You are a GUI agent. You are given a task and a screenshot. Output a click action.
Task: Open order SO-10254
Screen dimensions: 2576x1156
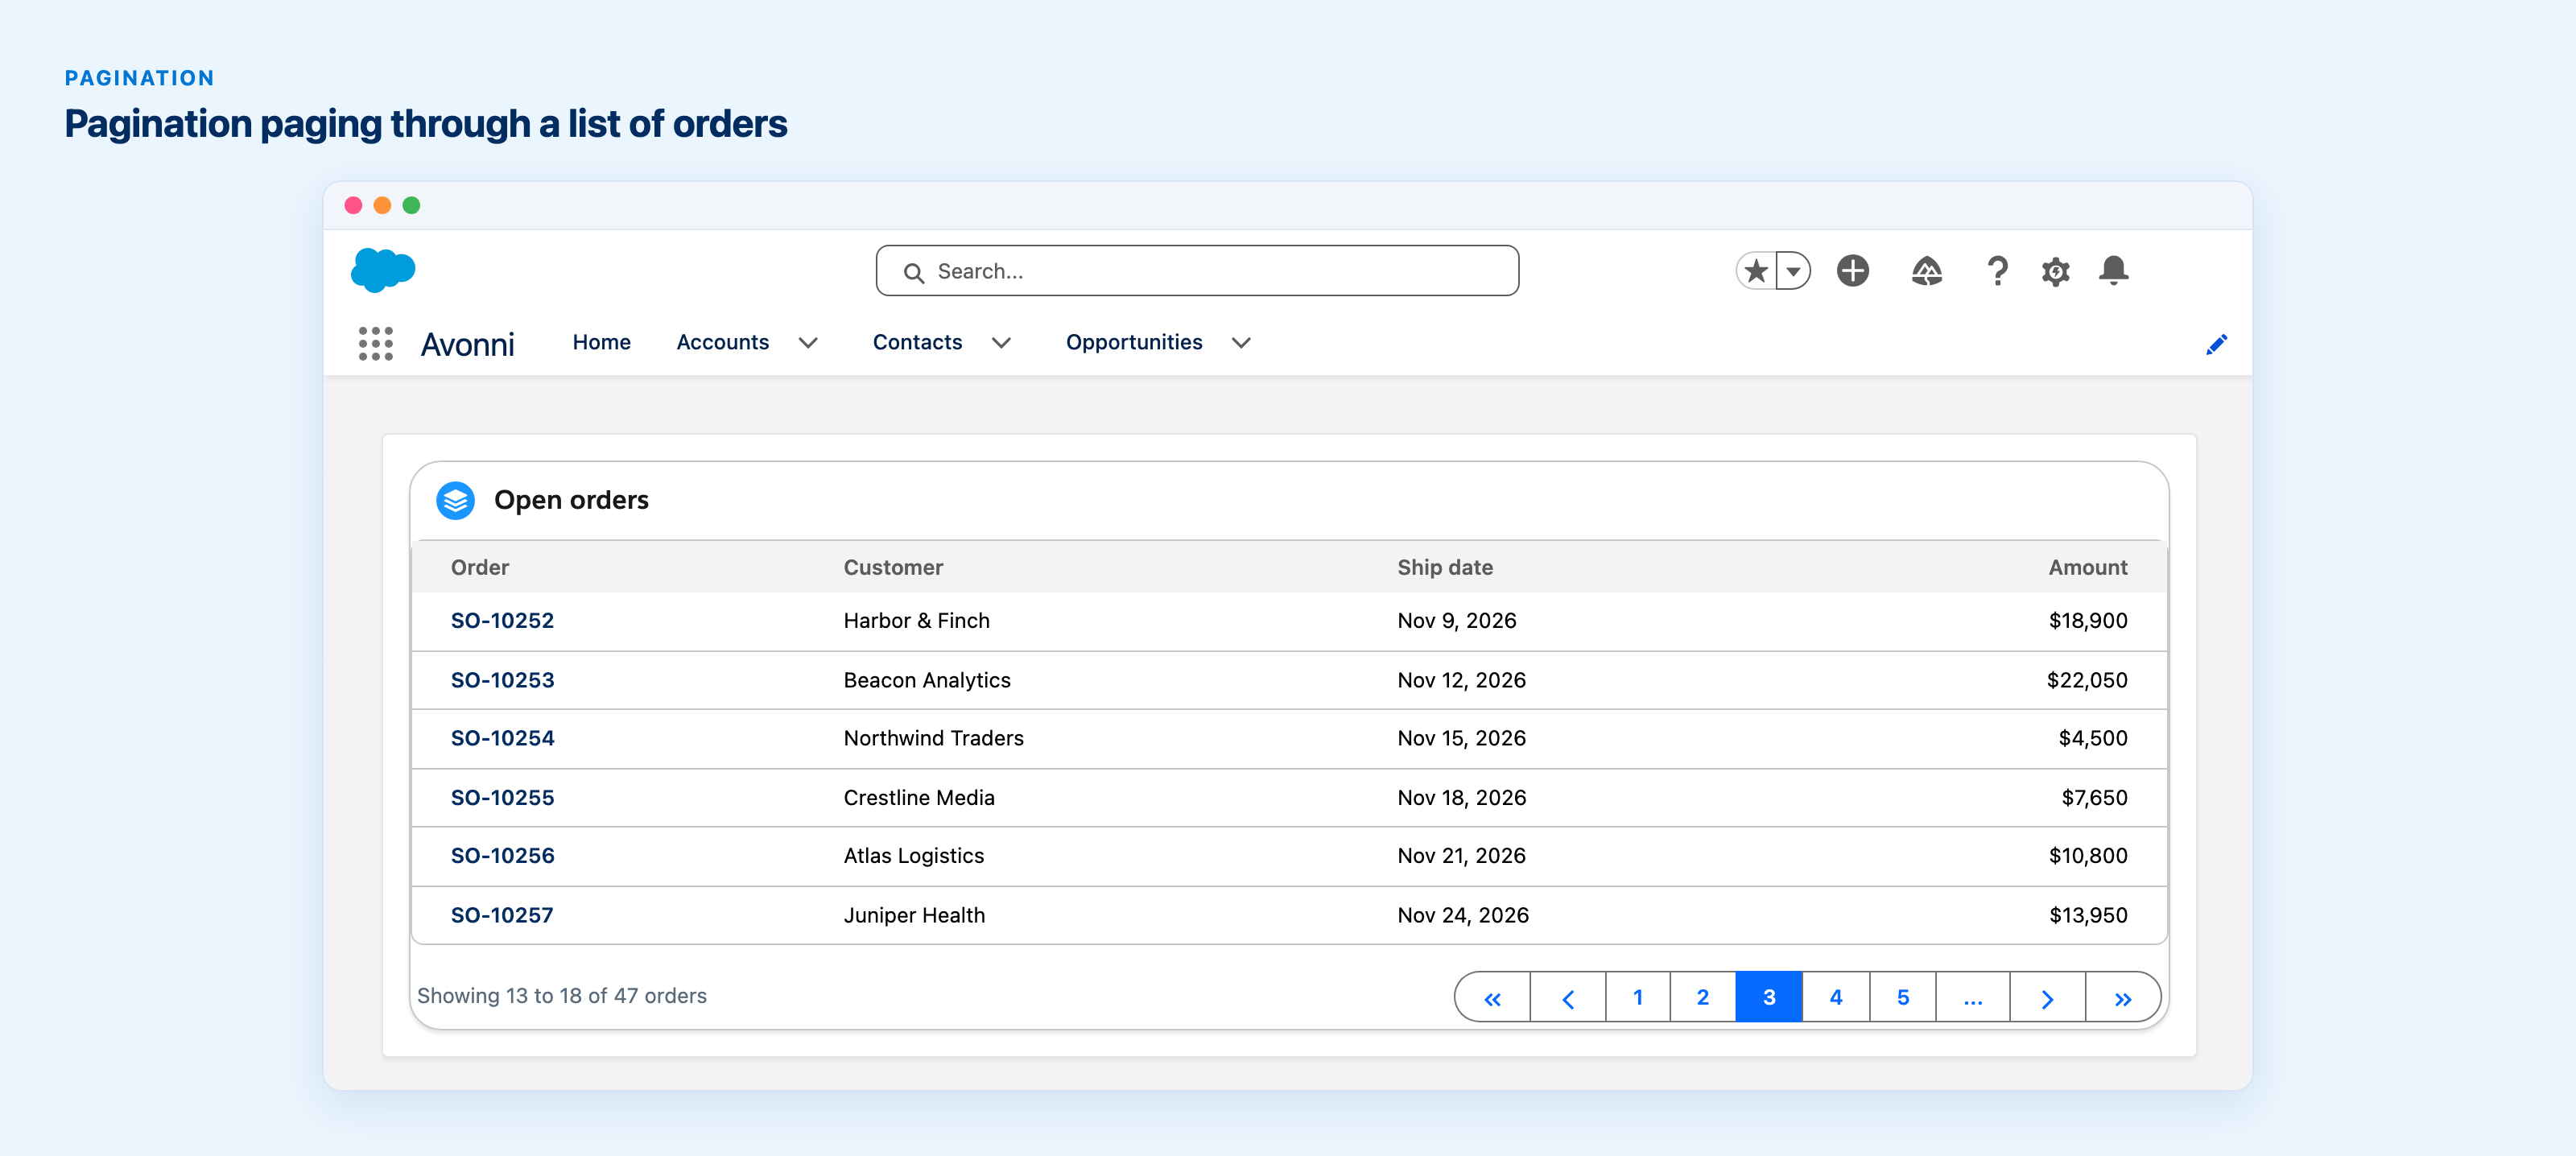pyautogui.click(x=502, y=738)
